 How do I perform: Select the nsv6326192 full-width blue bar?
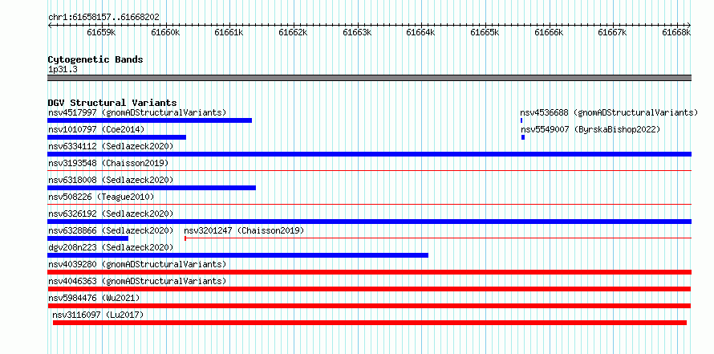pos(369,222)
